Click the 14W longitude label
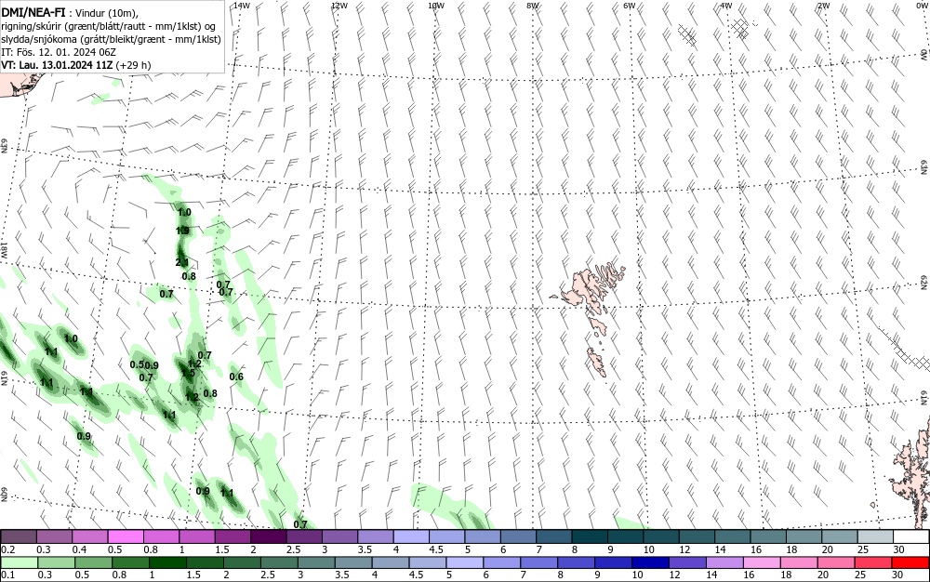This screenshot has width=930, height=582. click(x=242, y=6)
